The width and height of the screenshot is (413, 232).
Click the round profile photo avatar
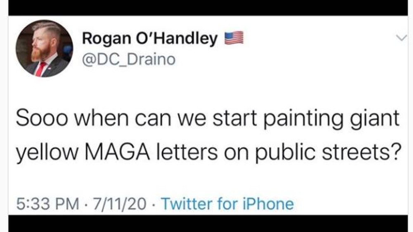[44, 49]
